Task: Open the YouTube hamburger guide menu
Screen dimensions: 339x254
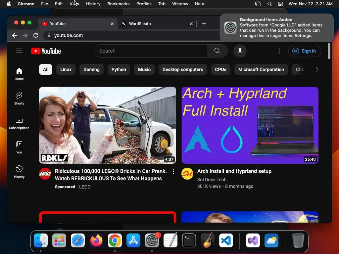Action: click(19, 51)
